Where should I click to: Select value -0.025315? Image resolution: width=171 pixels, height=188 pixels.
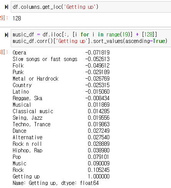click(97, 85)
